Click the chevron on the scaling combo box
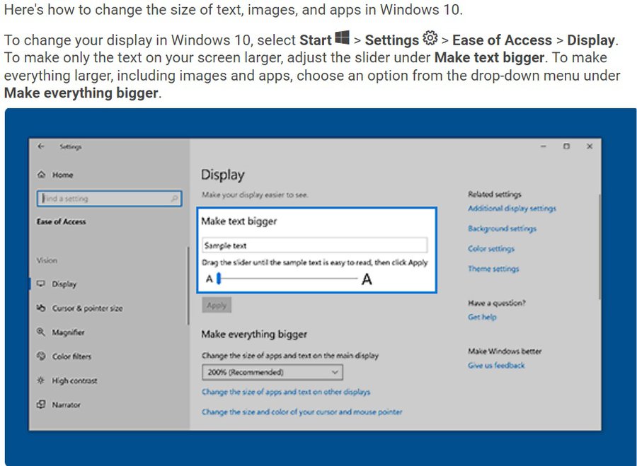637x466 pixels. 335,372
